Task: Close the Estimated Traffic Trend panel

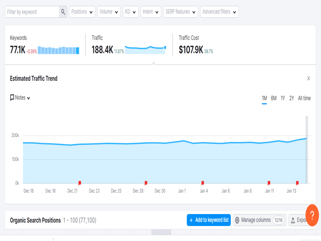Action: pyautogui.click(x=308, y=78)
